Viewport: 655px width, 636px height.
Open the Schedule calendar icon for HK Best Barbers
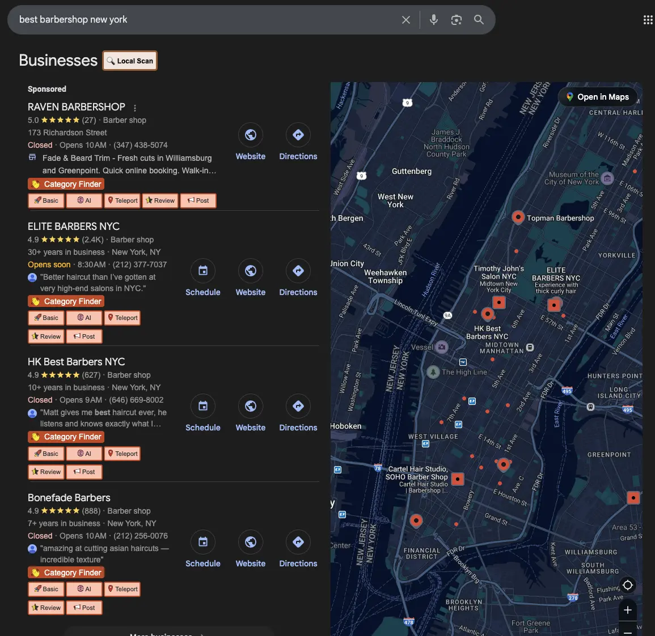[x=202, y=406]
